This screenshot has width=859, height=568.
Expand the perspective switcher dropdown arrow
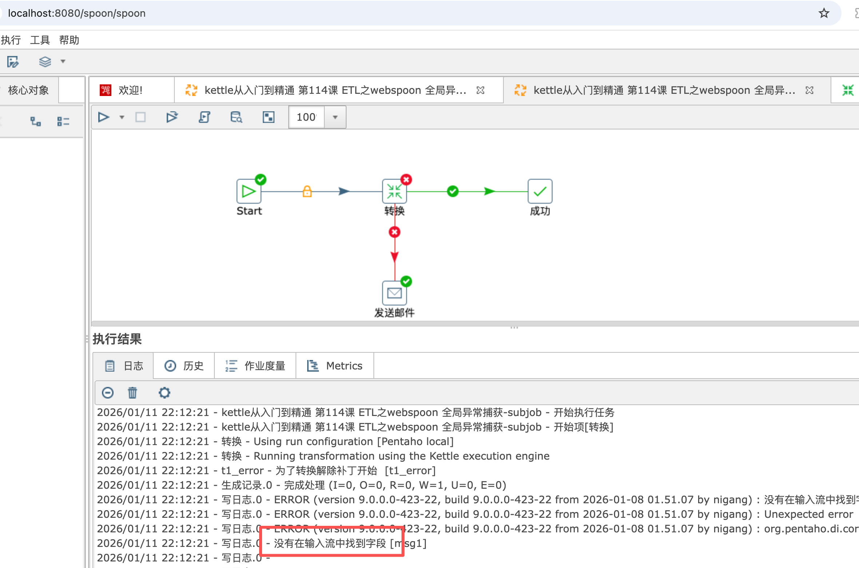click(x=63, y=61)
